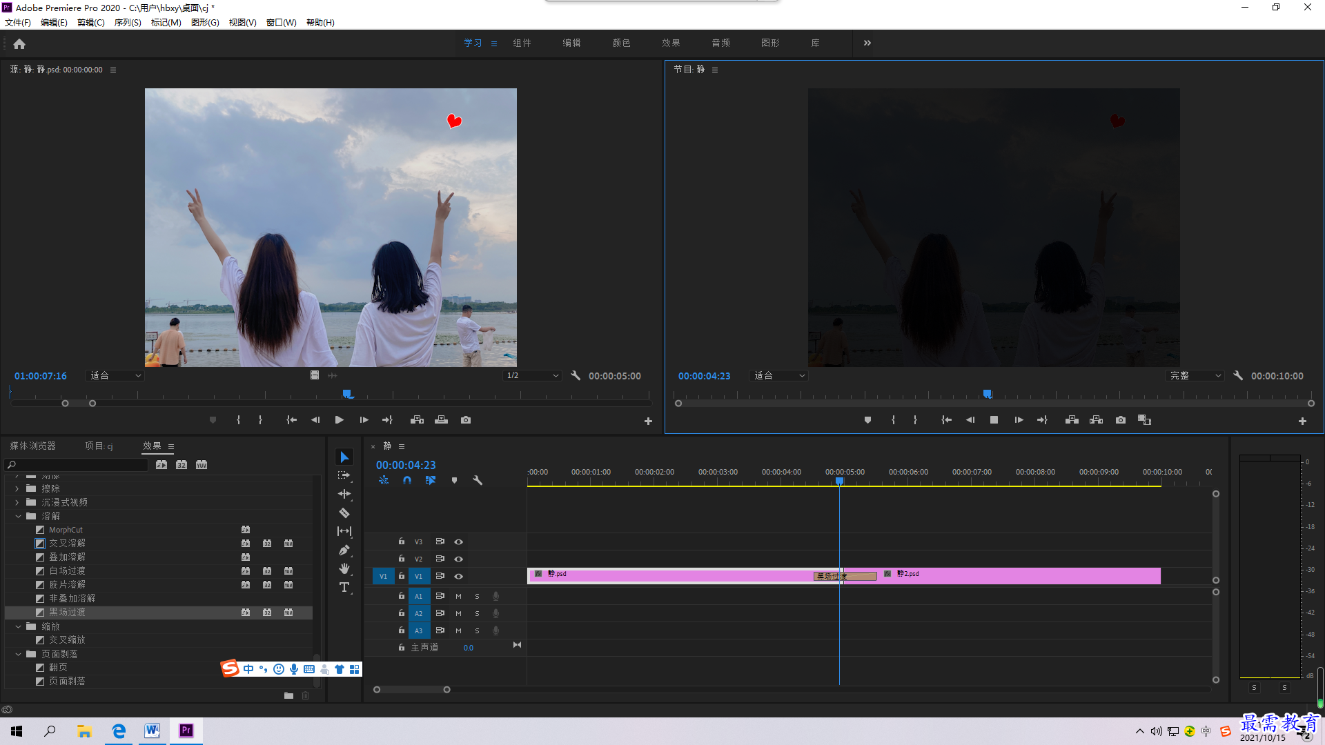
Task: Click Lift button in program monitor
Action: click(1072, 420)
